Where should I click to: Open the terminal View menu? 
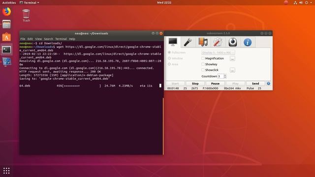38,39
